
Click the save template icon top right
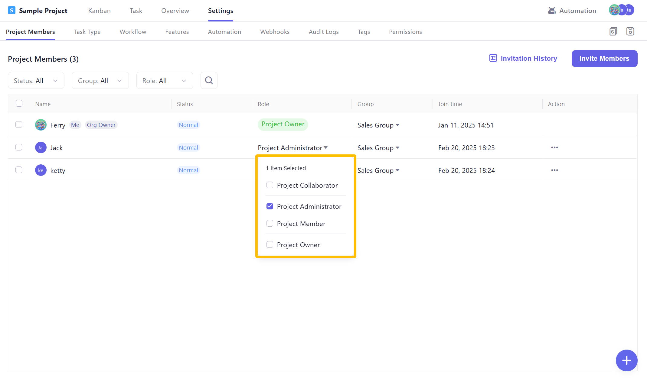click(630, 31)
